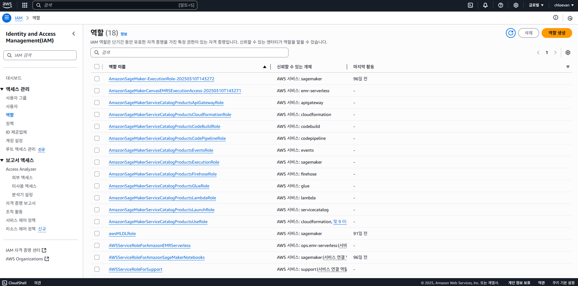Image resolution: width=578 pixels, height=286 pixels.
Task: Open Access Analyzer in sidebar
Action: 21,169
